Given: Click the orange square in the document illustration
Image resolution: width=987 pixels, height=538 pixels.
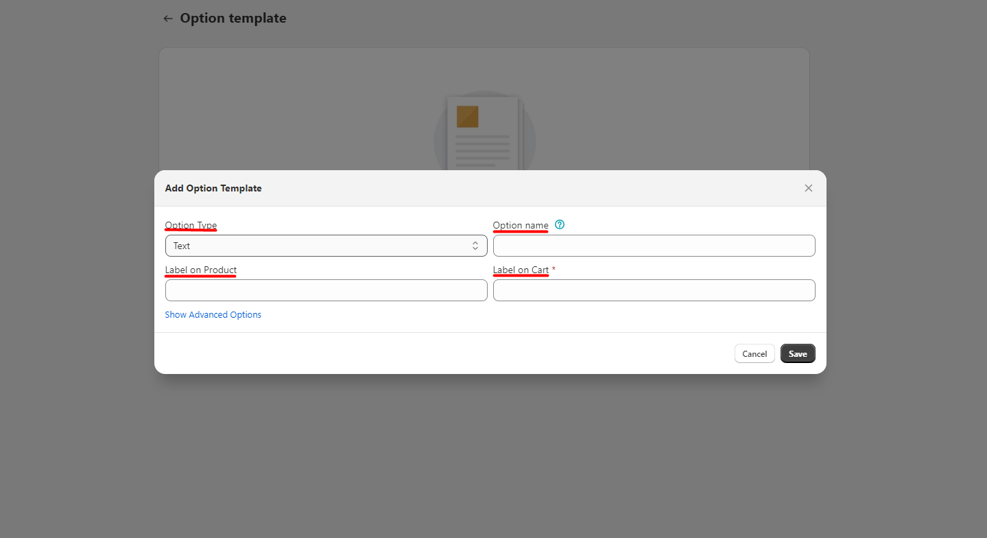Looking at the screenshot, I should pyautogui.click(x=467, y=117).
